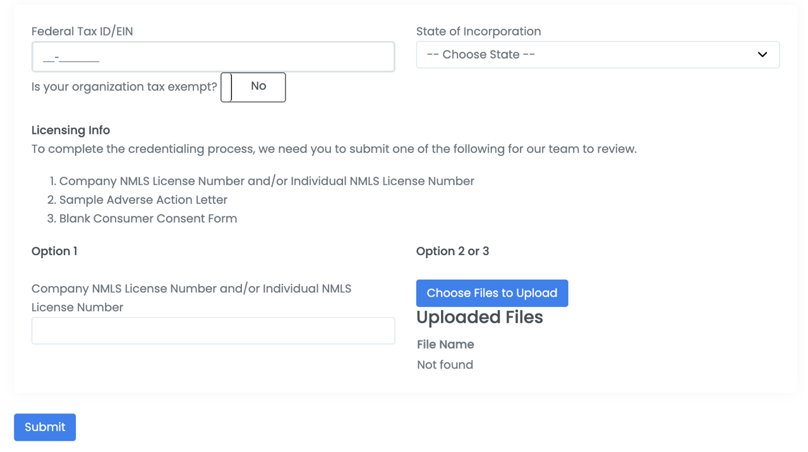Toggle the tax exempt switch
This screenshot has height=452, width=808.
pyautogui.click(x=253, y=87)
